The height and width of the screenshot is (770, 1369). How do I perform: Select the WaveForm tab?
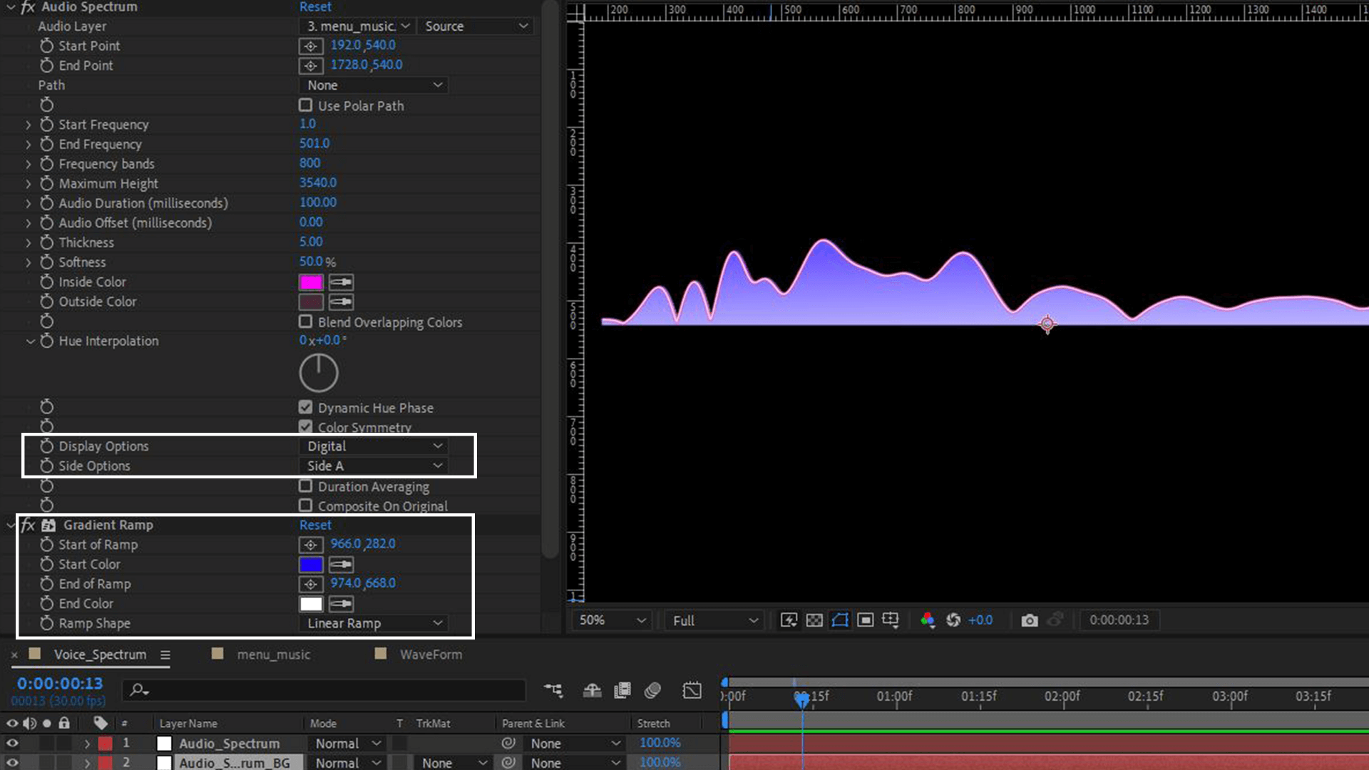click(431, 653)
